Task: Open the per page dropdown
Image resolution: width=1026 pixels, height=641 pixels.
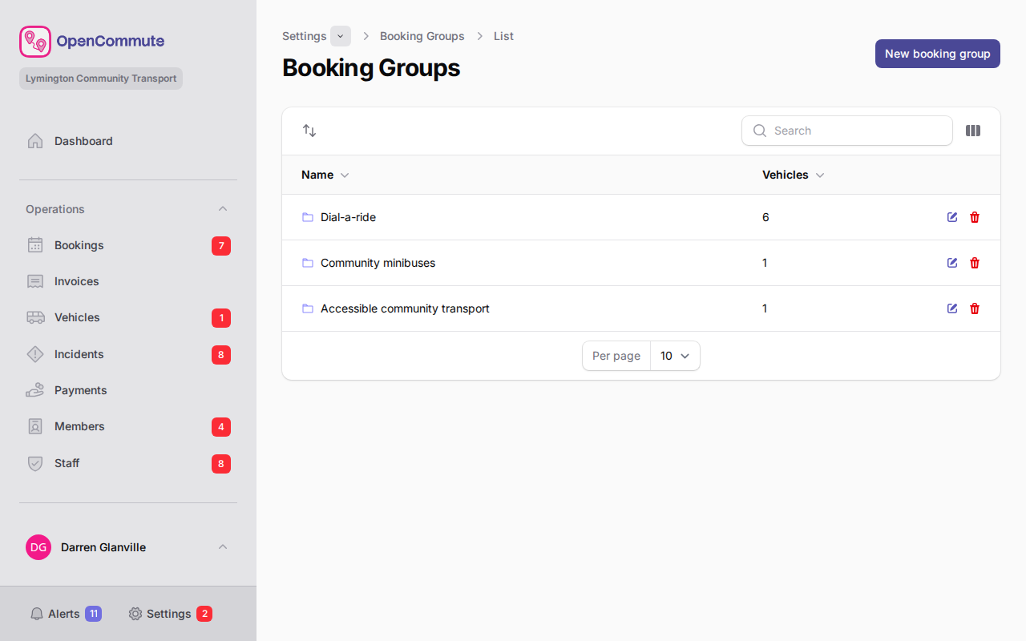Action: (x=675, y=356)
